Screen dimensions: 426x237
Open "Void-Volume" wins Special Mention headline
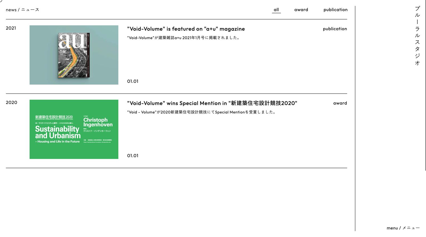pos(212,103)
